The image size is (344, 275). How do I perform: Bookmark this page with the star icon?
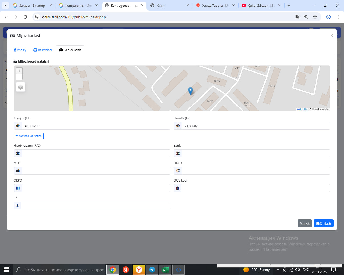pos(315,17)
